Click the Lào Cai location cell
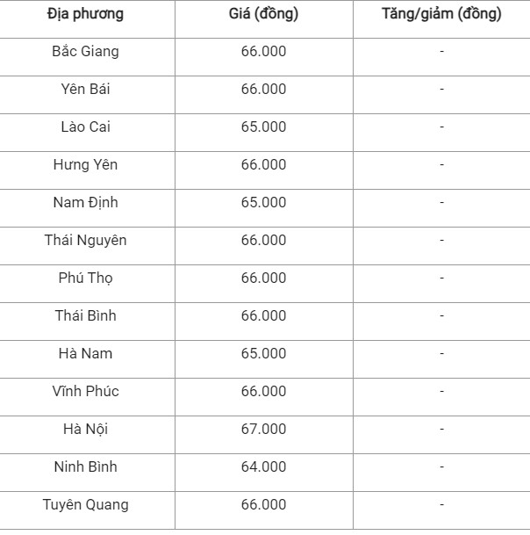This screenshot has width=530, height=535. click(x=85, y=127)
